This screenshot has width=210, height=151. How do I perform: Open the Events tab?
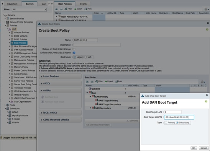(x=83, y=4)
